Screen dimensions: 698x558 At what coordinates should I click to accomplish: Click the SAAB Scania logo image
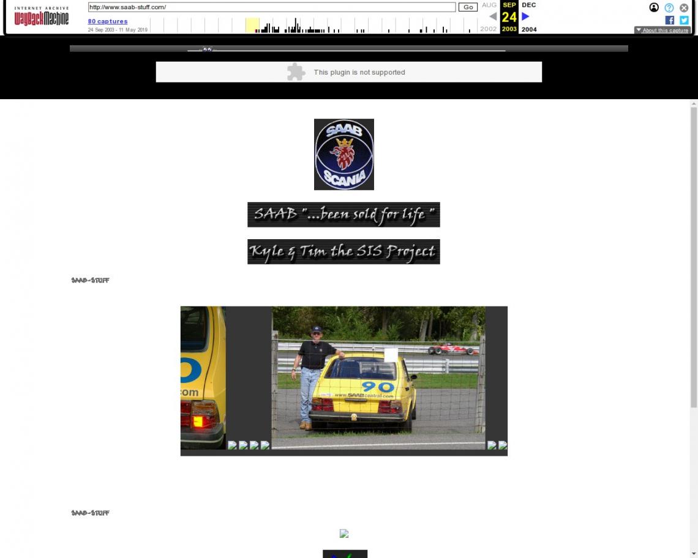click(x=343, y=154)
